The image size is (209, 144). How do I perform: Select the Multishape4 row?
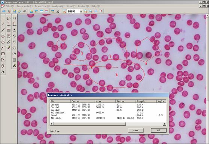tap(108, 113)
